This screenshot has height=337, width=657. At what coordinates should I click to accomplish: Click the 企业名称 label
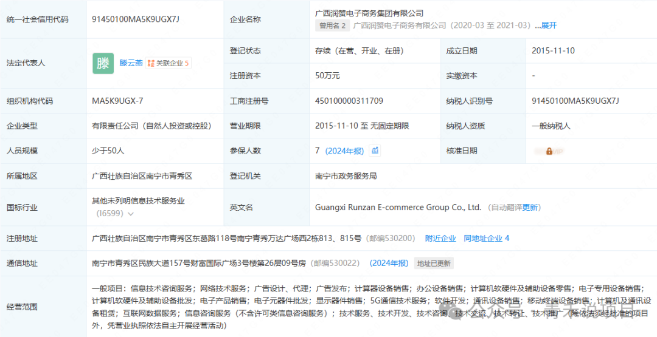pos(246,19)
